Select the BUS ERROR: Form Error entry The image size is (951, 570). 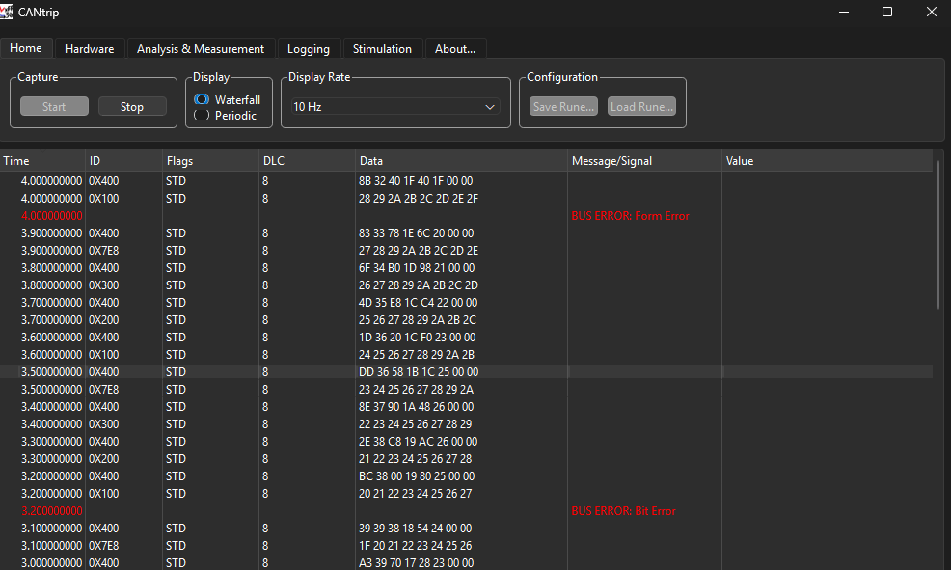pos(630,216)
